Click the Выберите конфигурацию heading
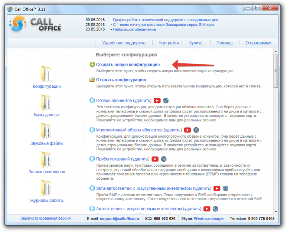Viewport: 287px width, 232px height. 126,55
